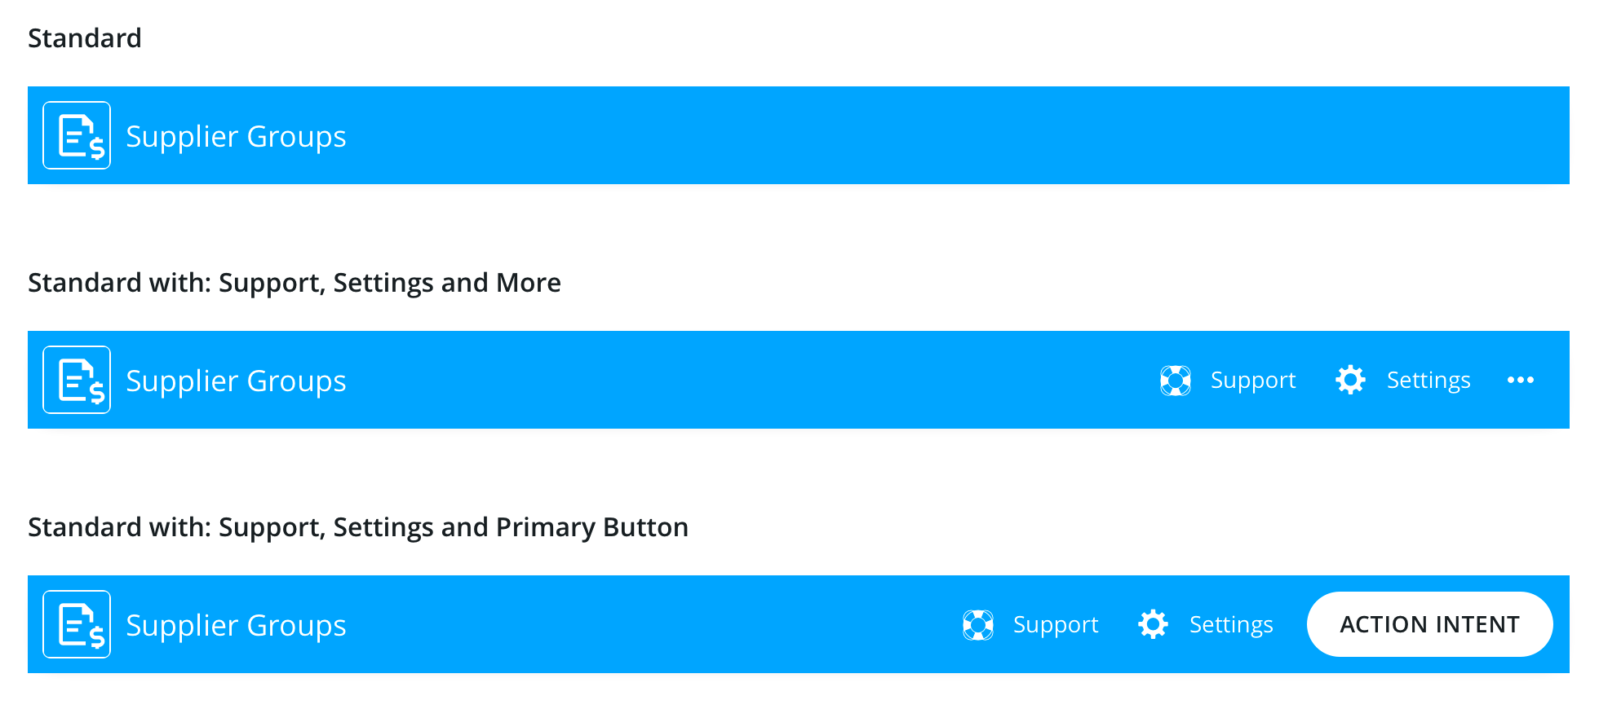
Task: Click the Support text in second header
Action: (1253, 380)
